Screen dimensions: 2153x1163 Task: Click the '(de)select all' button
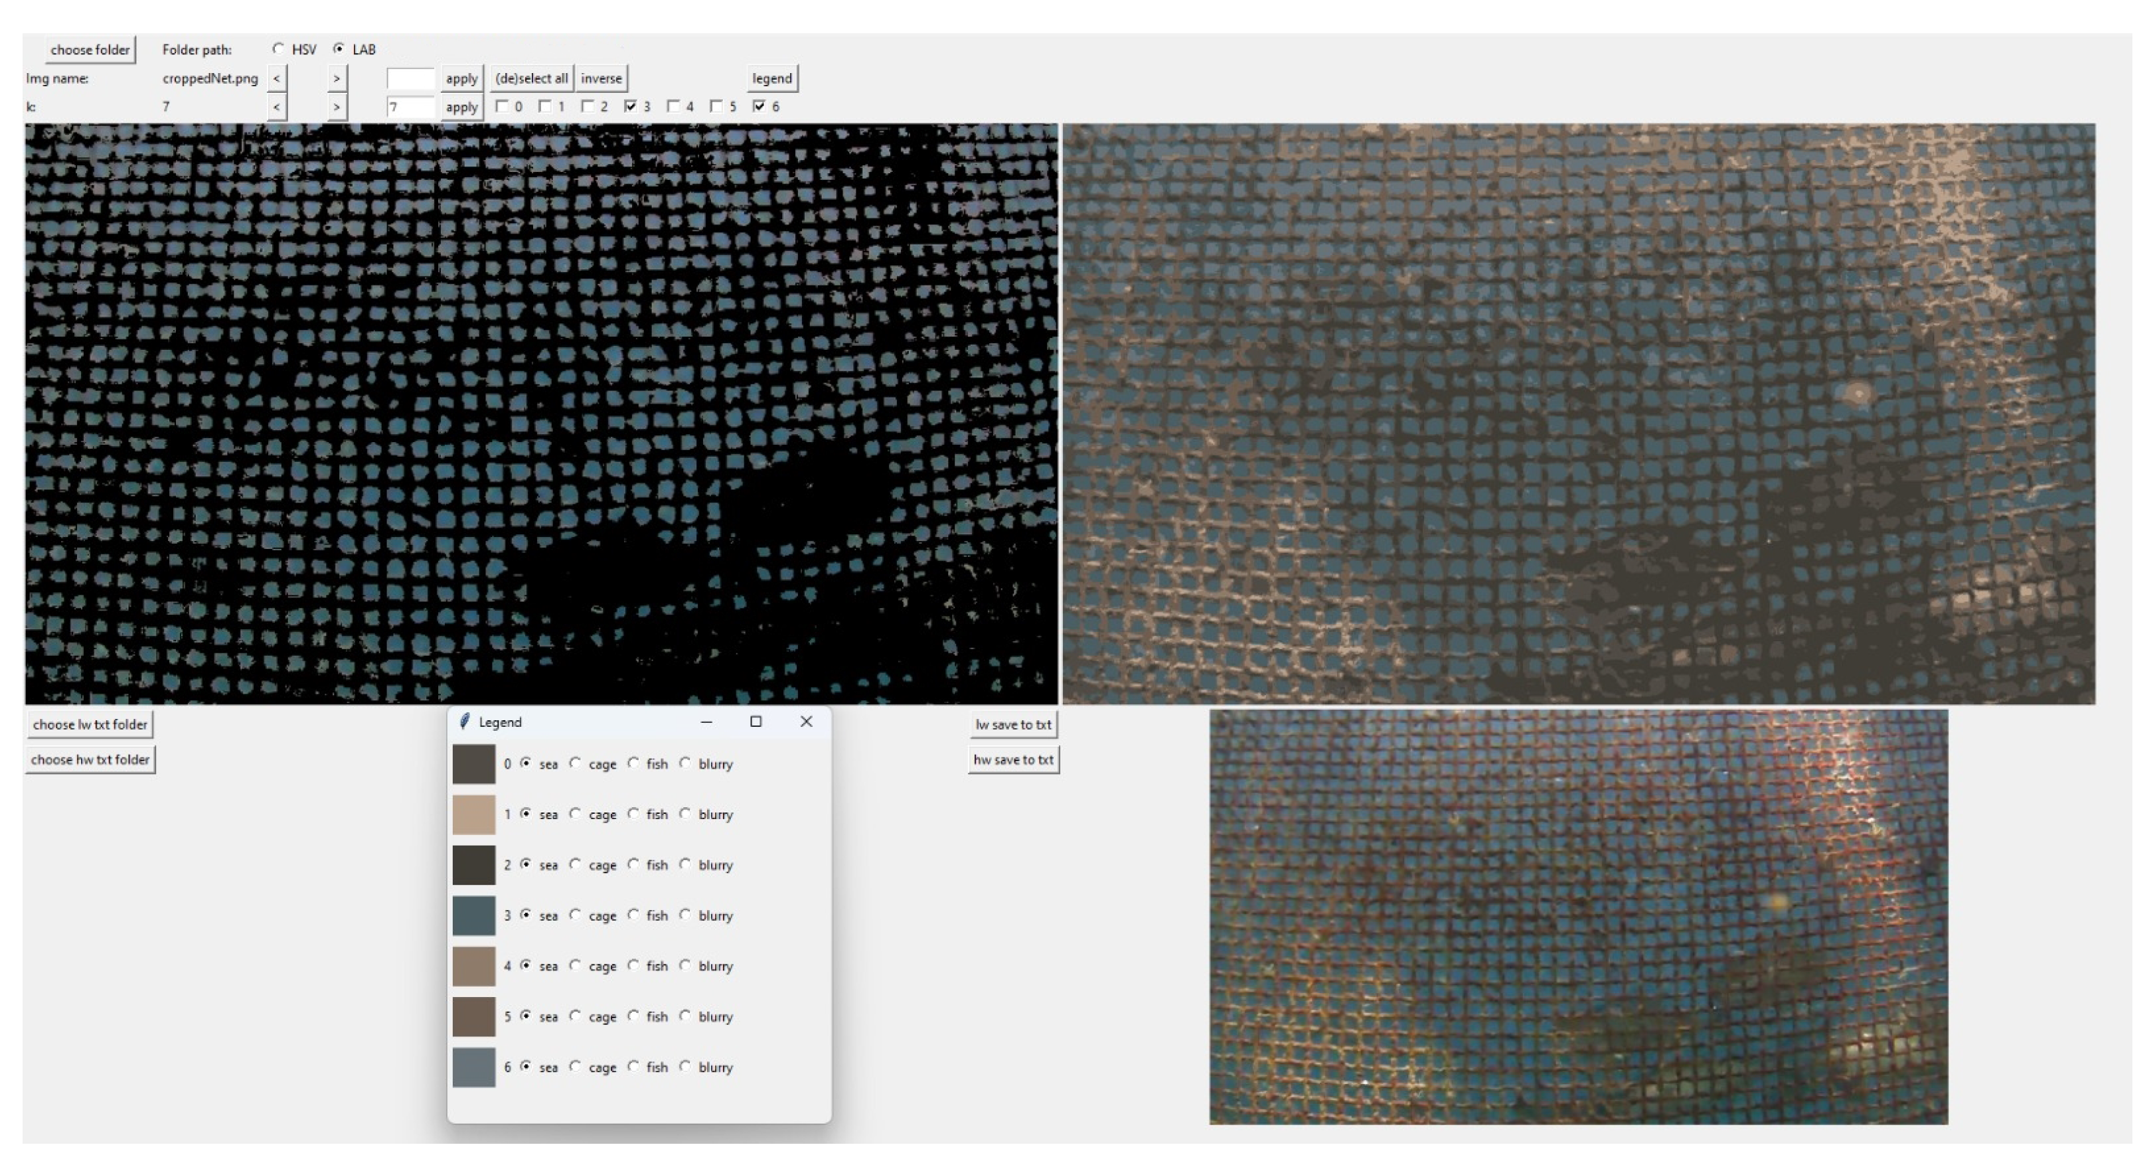532,78
